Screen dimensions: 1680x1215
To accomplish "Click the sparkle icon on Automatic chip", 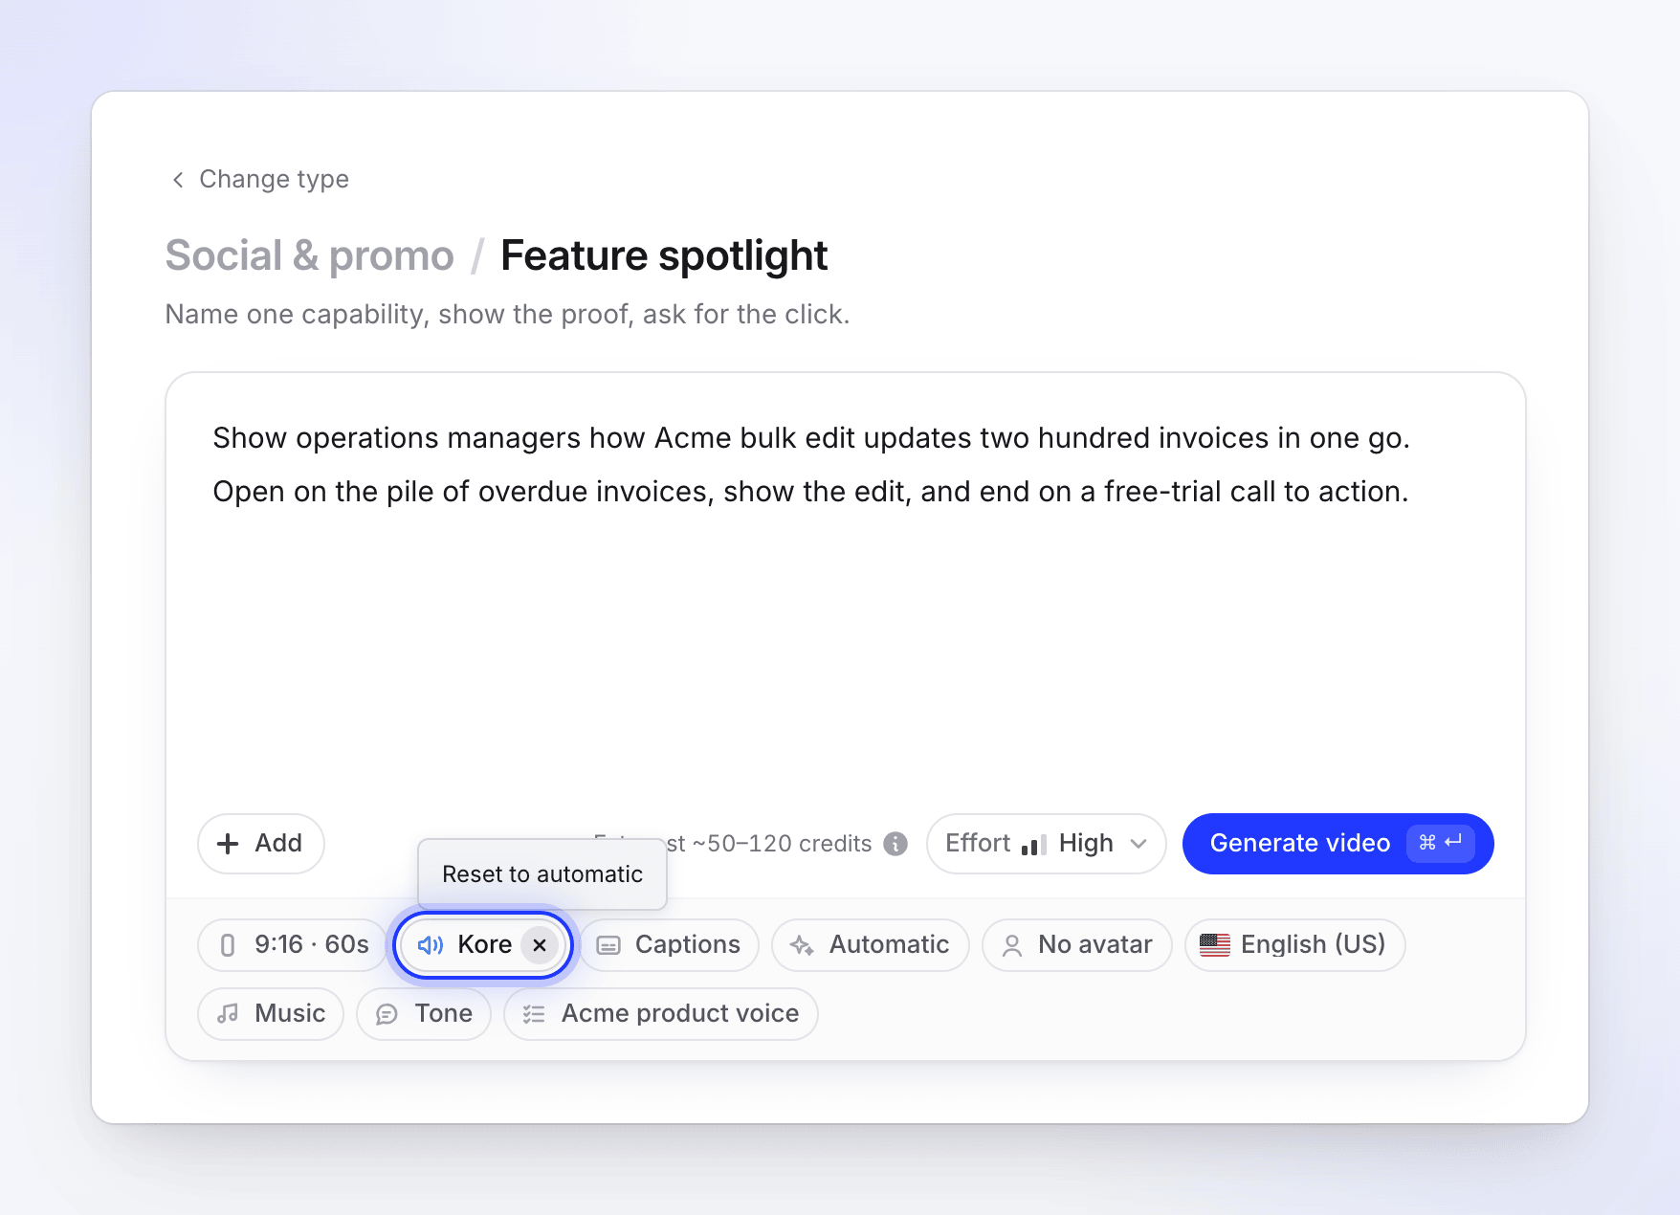I will [802, 945].
